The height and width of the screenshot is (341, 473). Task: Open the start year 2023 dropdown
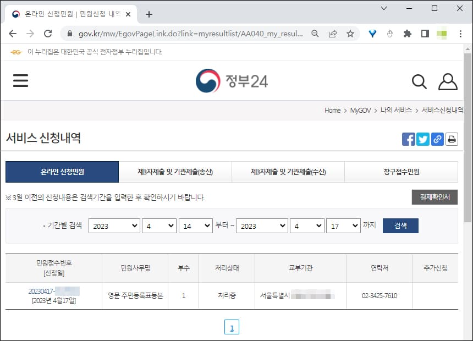point(114,226)
